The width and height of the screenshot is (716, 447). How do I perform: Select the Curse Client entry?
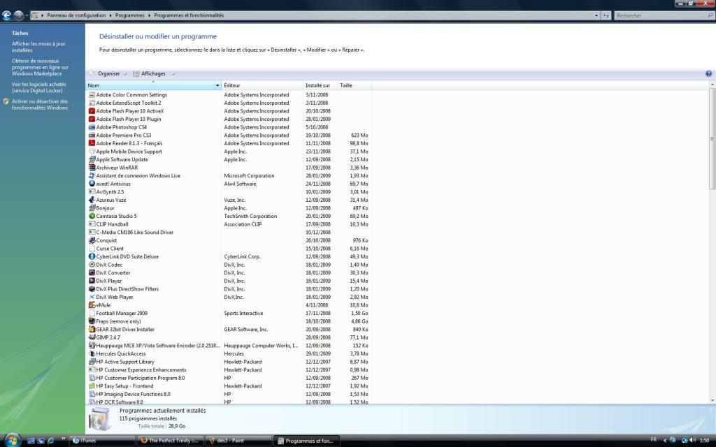coord(229,249)
